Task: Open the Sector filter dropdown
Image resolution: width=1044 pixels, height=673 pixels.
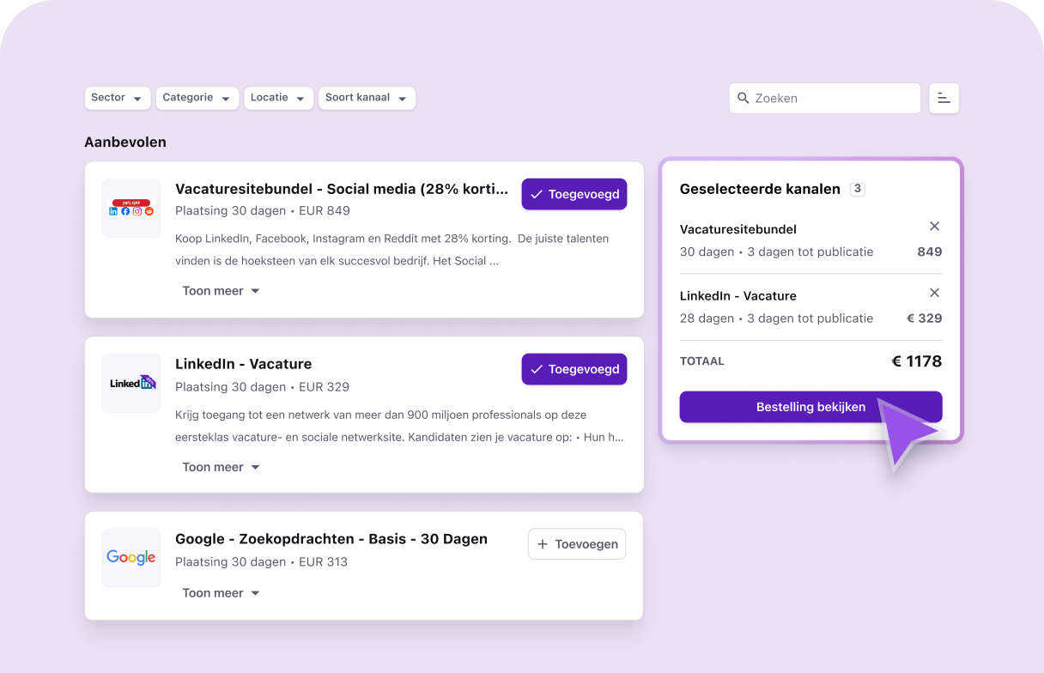Action: click(x=118, y=98)
